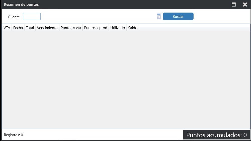Screen dimensions: 251x141
Task: Select the Saldo column header
Action: coord(133,28)
